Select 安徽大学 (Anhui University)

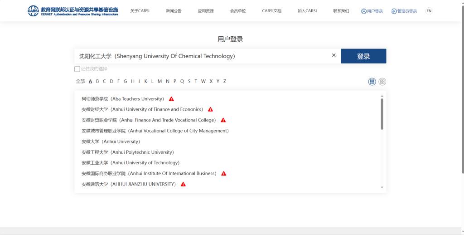[x=111, y=142]
